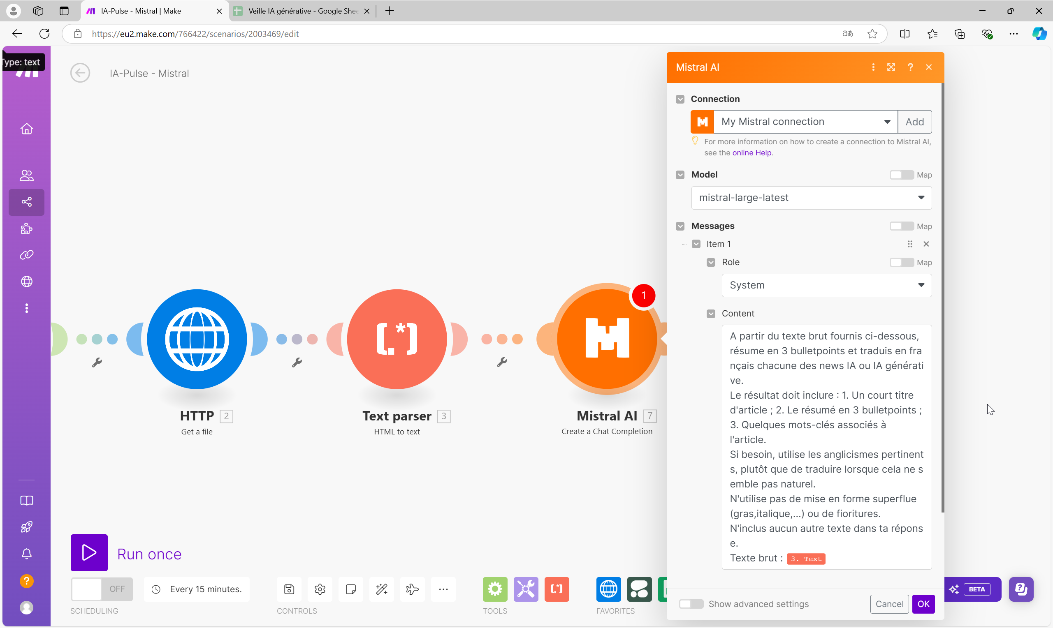Collapse the Model section checkbox
Viewport: 1053px width, 628px height.
tap(680, 175)
